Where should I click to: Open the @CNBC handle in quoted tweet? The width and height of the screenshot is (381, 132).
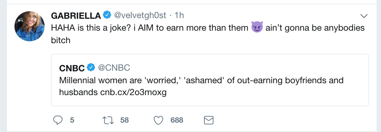point(114,68)
